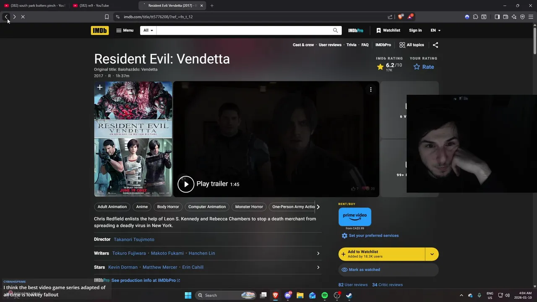Open trailer three-dot options menu
Image resolution: width=537 pixels, height=302 pixels.
click(x=371, y=89)
